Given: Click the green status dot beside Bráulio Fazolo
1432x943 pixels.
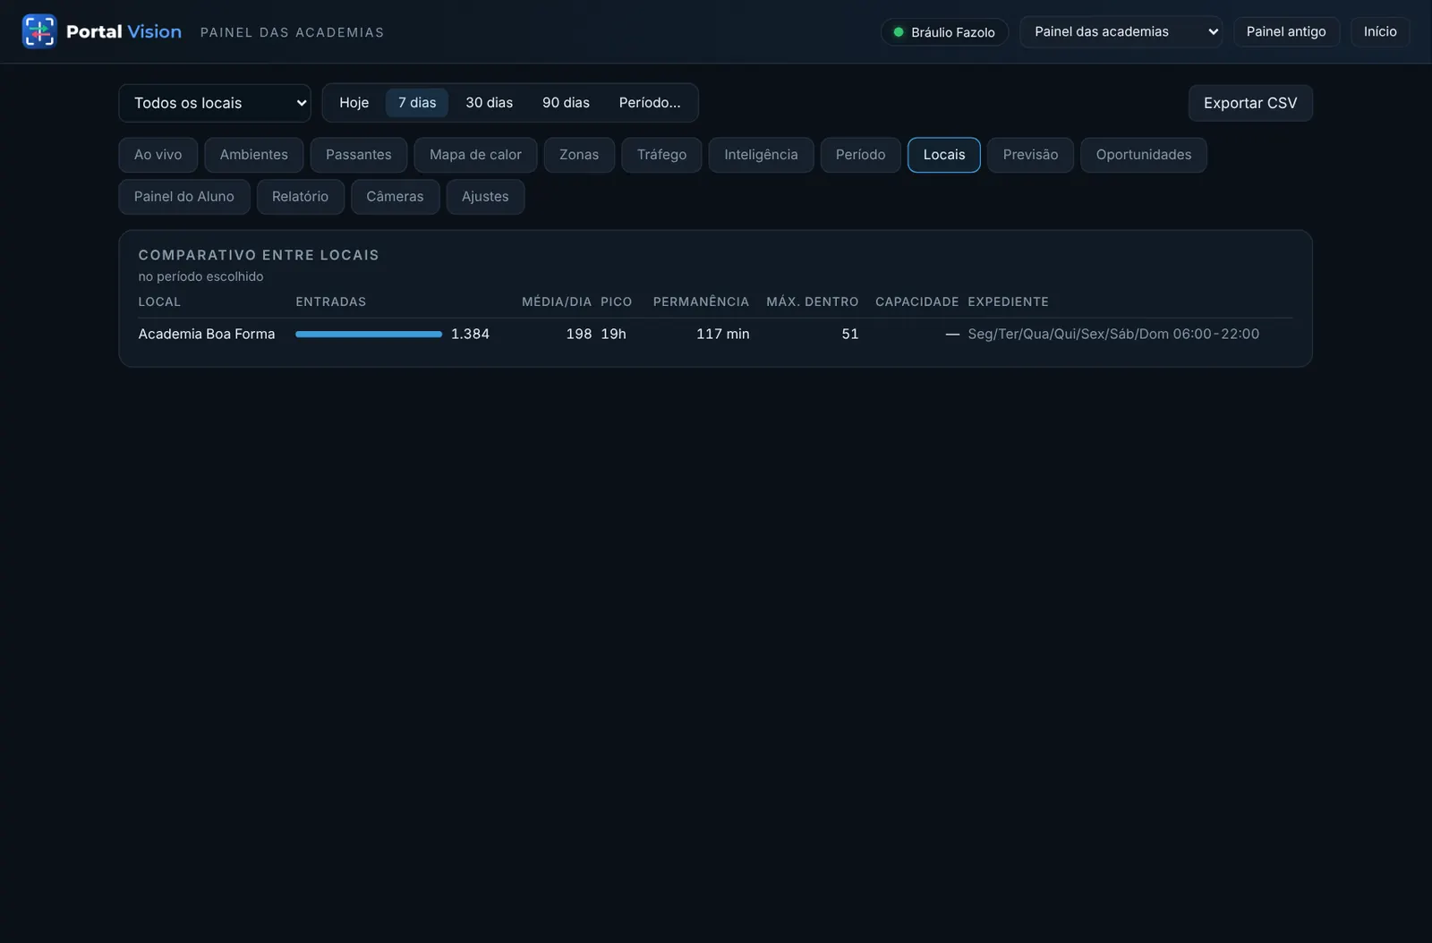Looking at the screenshot, I should point(899,32).
